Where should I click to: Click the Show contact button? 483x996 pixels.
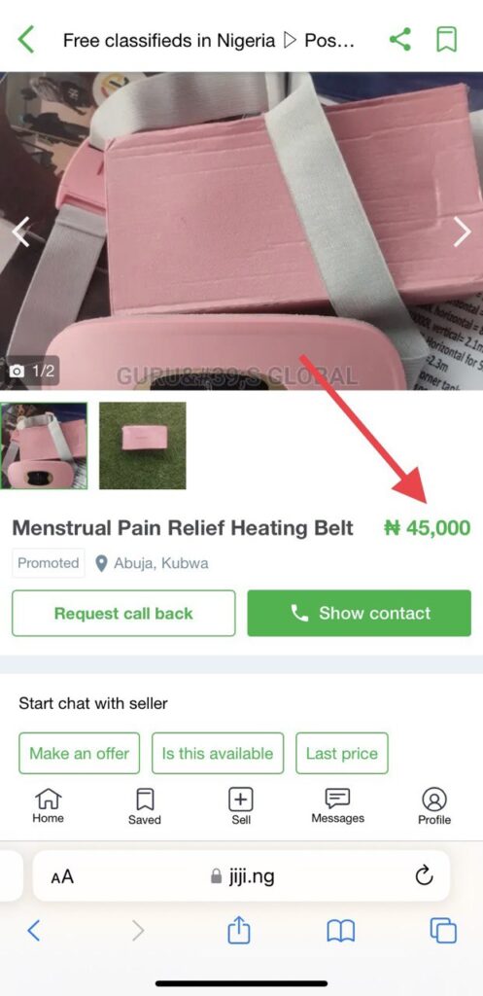click(x=360, y=613)
